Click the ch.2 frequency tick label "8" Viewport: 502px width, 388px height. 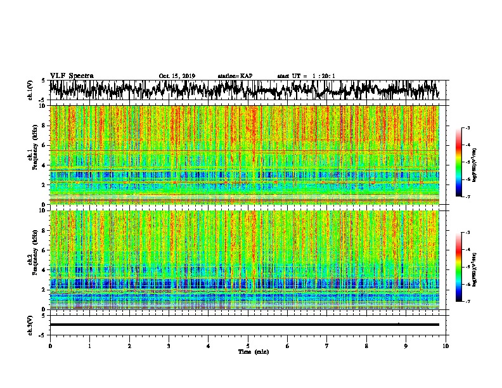[x=45, y=231]
